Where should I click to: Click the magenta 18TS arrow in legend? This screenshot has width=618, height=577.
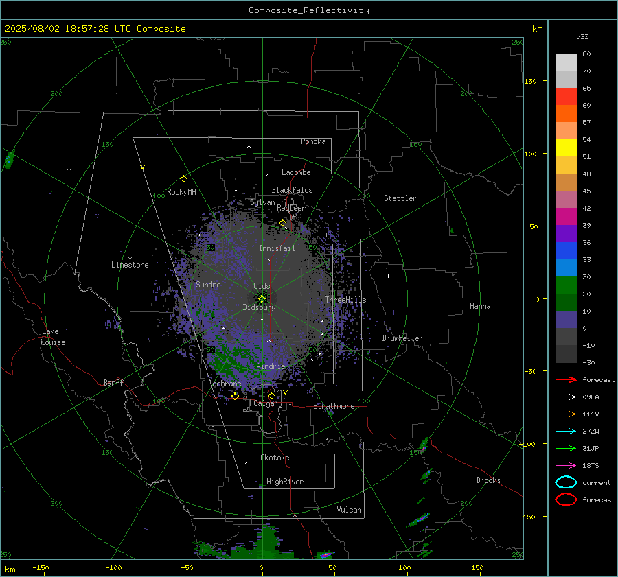point(566,466)
